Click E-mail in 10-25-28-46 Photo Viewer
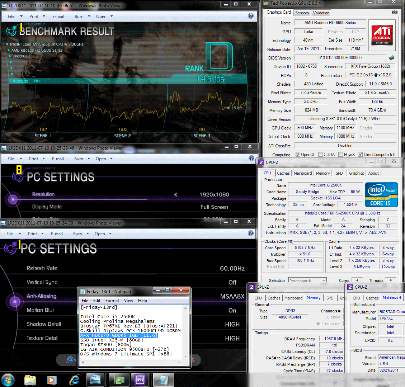The height and width of the screenshot is (387, 405). pos(58,159)
